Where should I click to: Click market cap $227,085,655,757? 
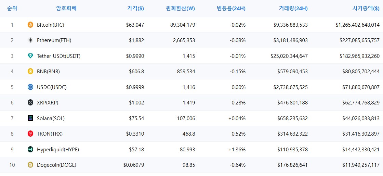pos(360,41)
